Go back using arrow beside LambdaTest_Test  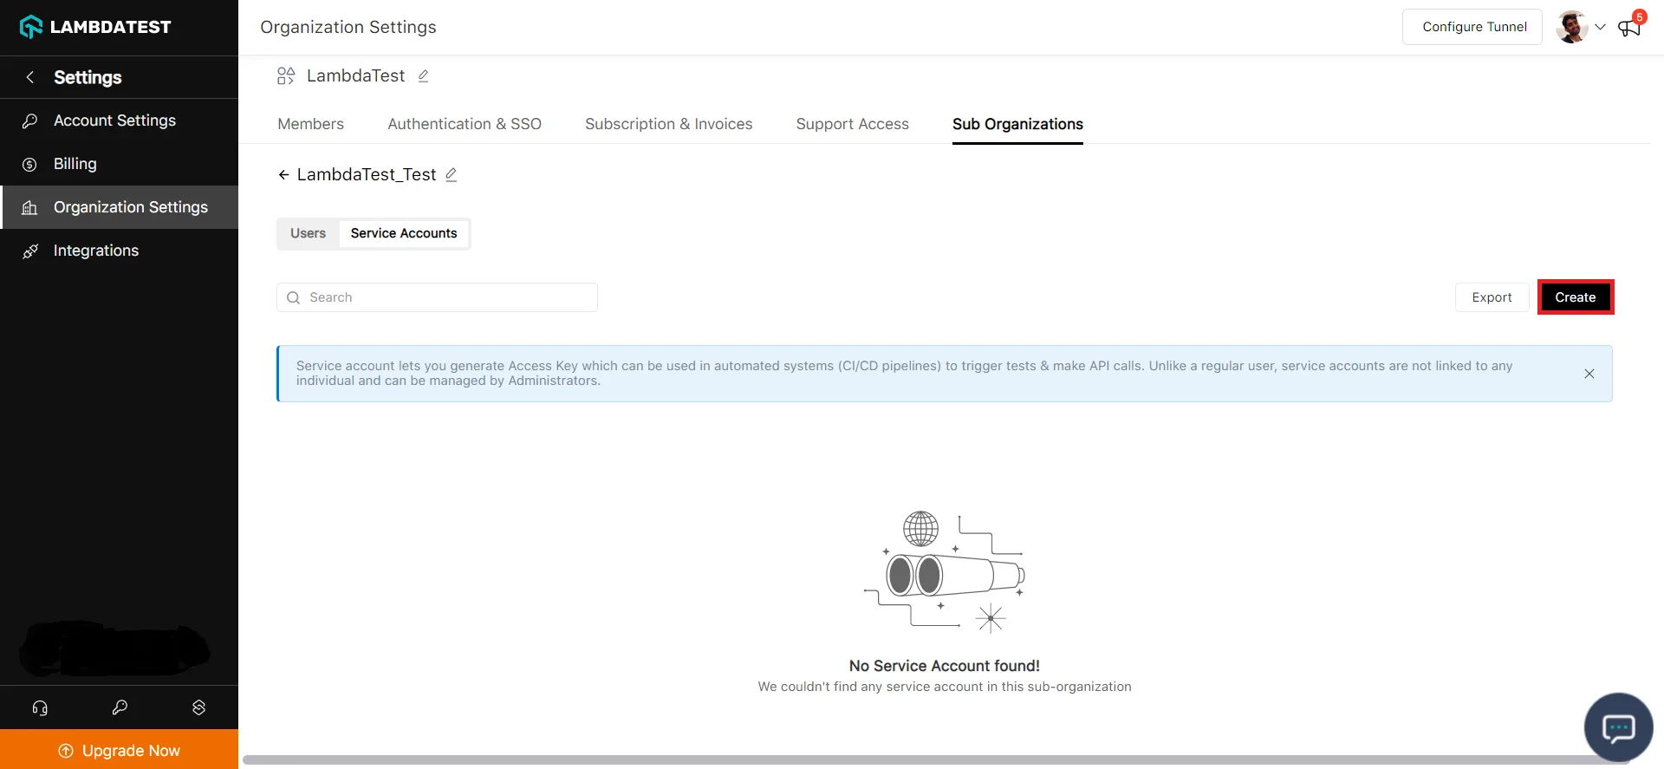pyautogui.click(x=283, y=175)
